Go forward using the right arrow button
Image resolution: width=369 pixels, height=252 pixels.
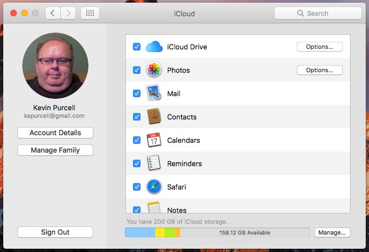pyautogui.click(x=68, y=13)
